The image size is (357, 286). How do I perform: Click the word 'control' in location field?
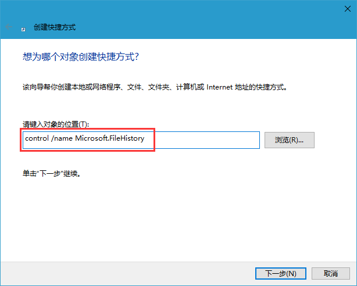(x=38, y=139)
